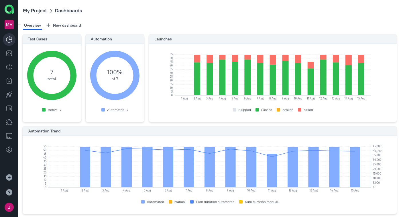
Task: Open user avatar J menu
Action: tap(9, 207)
